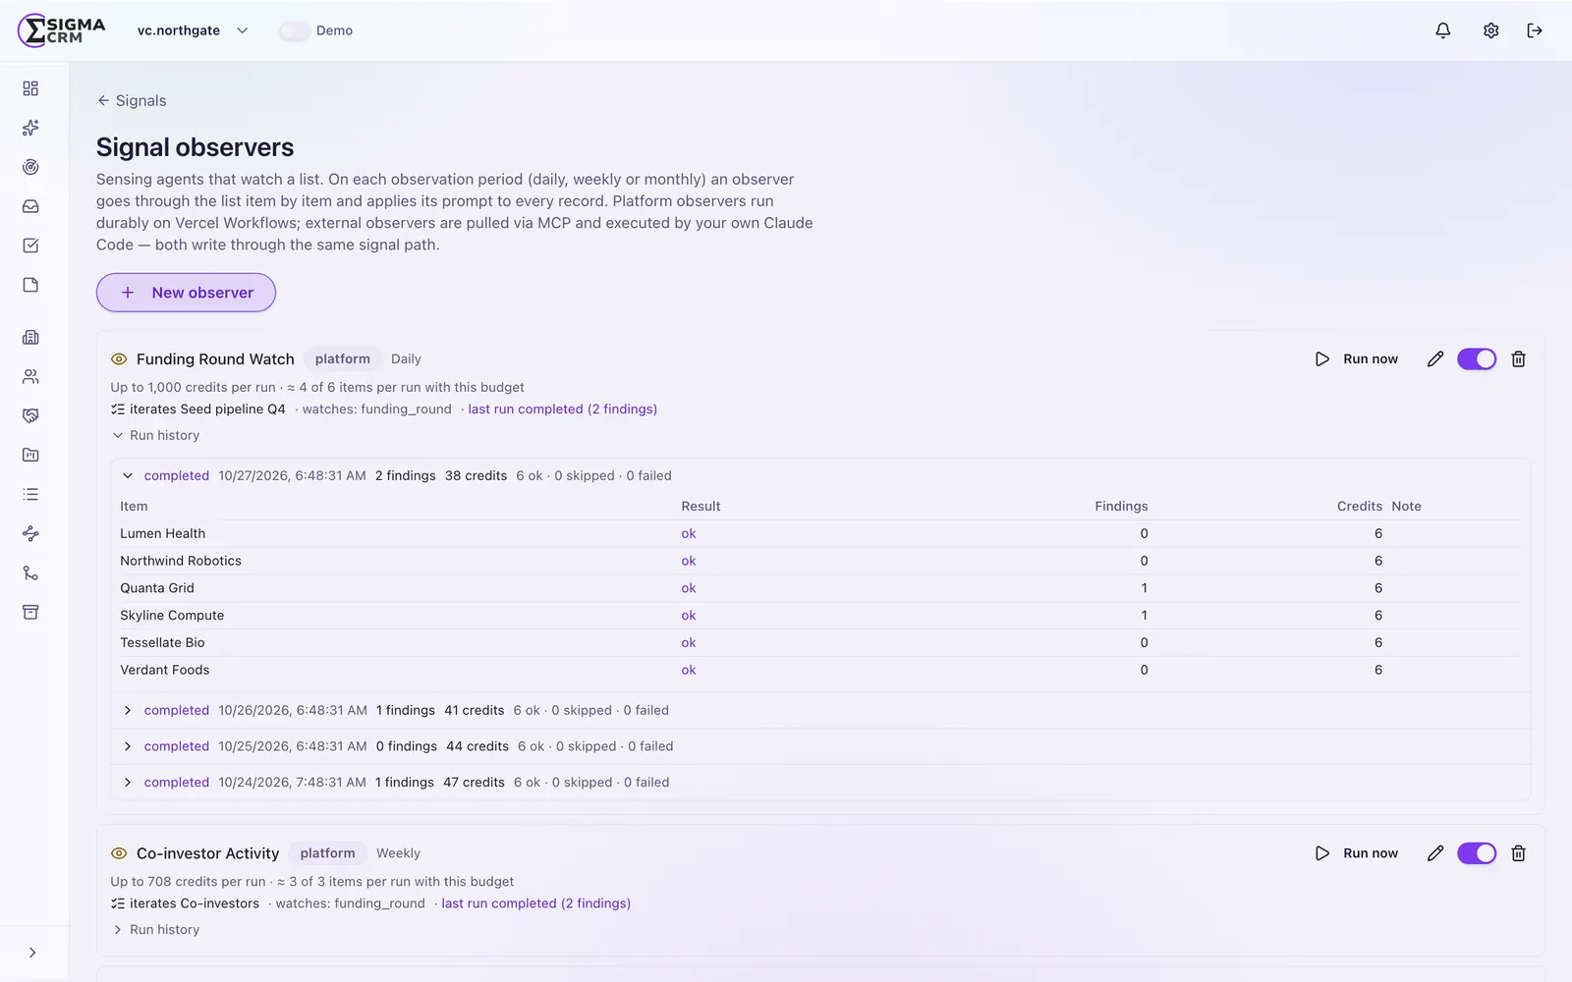The height and width of the screenshot is (982, 1572).
Task: Run Co-investor Activity now
Action: (1357, 853)
